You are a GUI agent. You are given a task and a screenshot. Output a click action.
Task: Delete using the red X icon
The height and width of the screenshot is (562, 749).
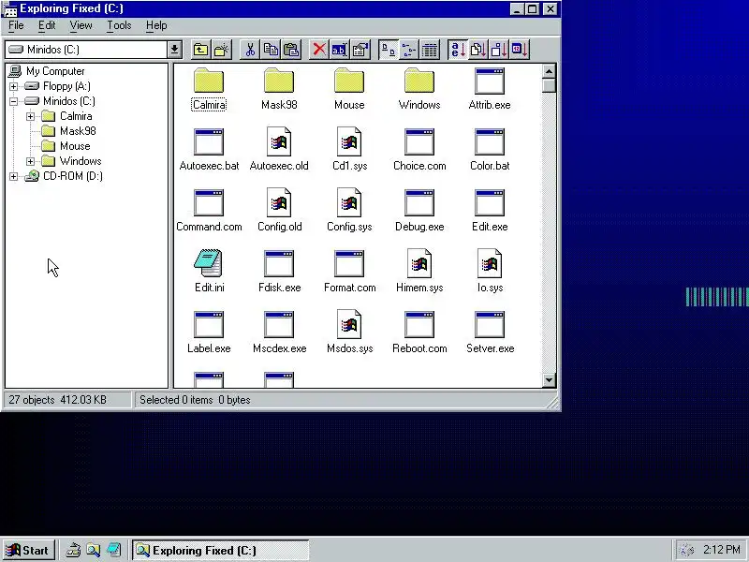319,50
